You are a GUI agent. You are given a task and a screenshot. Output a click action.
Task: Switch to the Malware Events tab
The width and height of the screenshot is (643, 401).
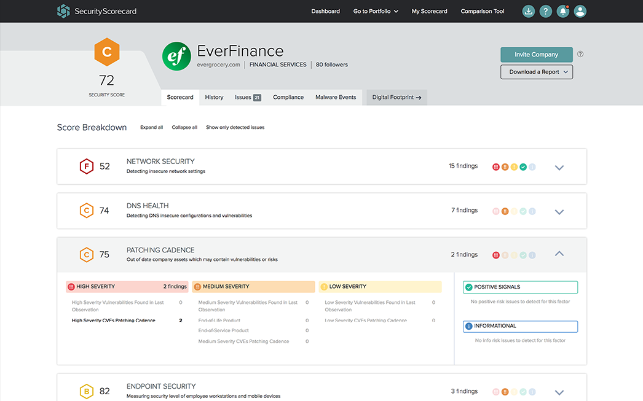click(336, 98)
